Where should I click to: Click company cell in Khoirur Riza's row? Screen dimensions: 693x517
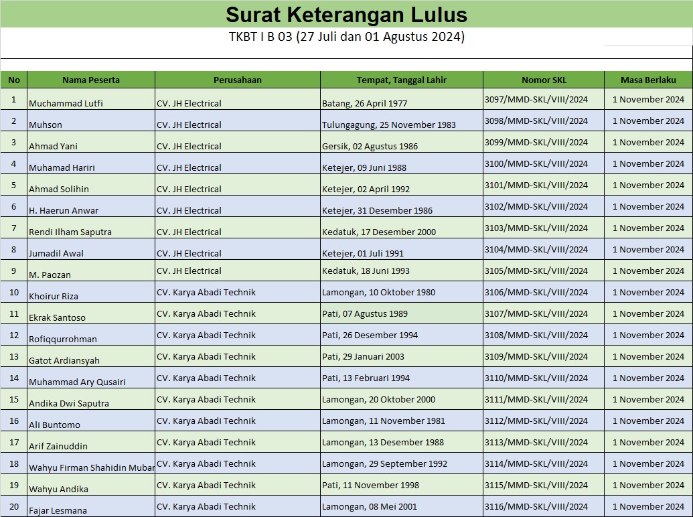(237, 292)
